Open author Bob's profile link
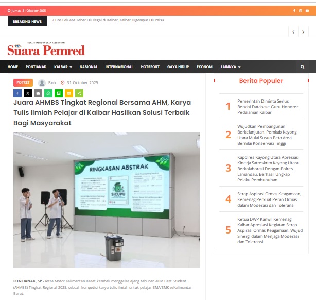Screen dimensions: 316x300 52,83
